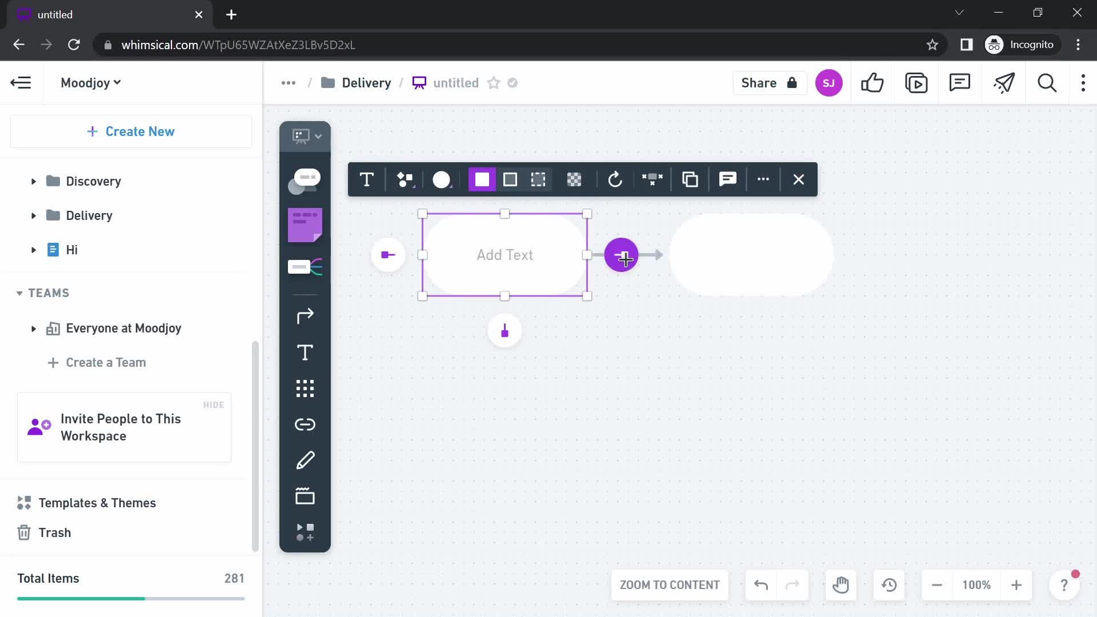This screenshot has width=1097, height=617.
Task: Click the rotate icon in shape toolbar
Action: [x=615, y=179]
